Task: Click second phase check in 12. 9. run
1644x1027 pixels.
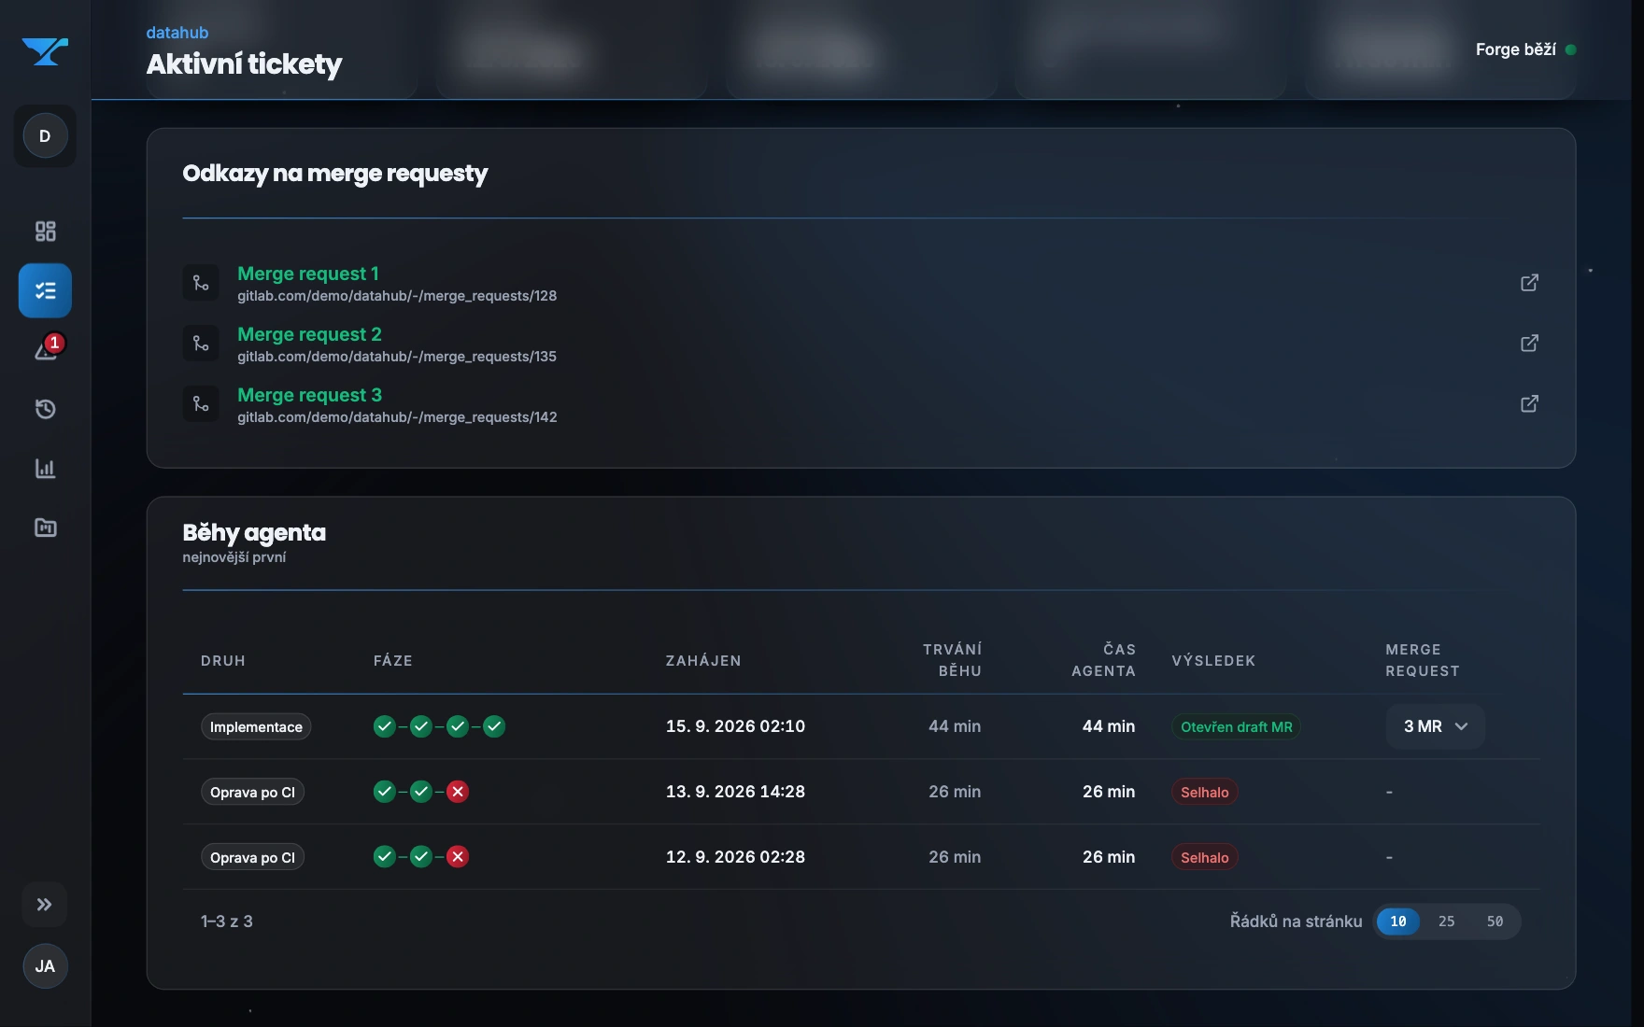Action: [x=421, y=857]
